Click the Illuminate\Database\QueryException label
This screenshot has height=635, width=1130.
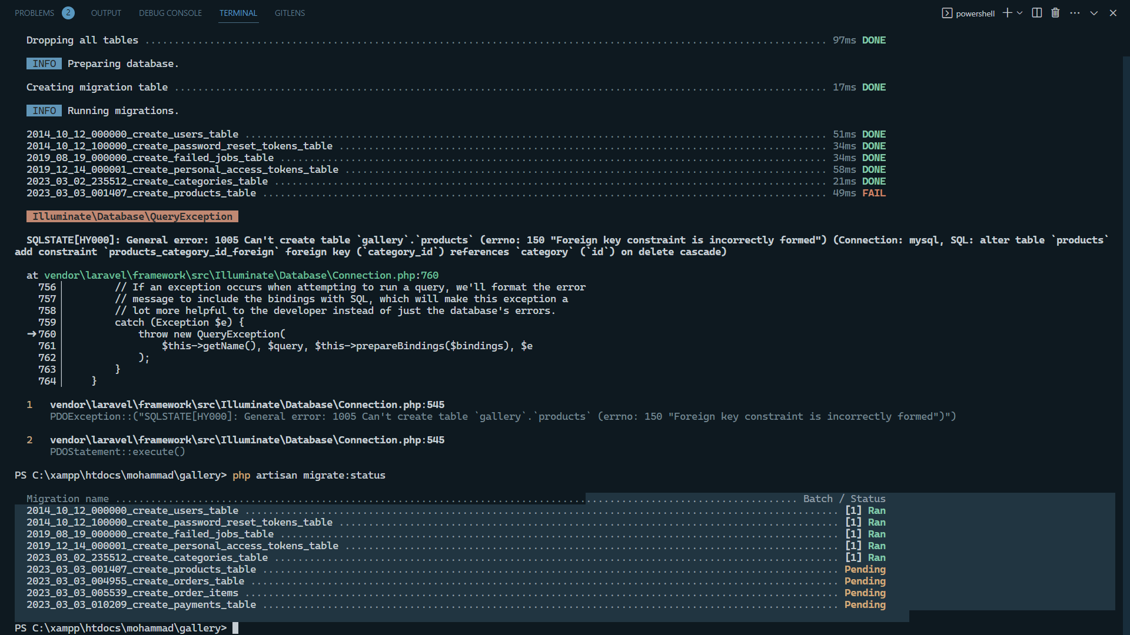[x=132, y=216]
